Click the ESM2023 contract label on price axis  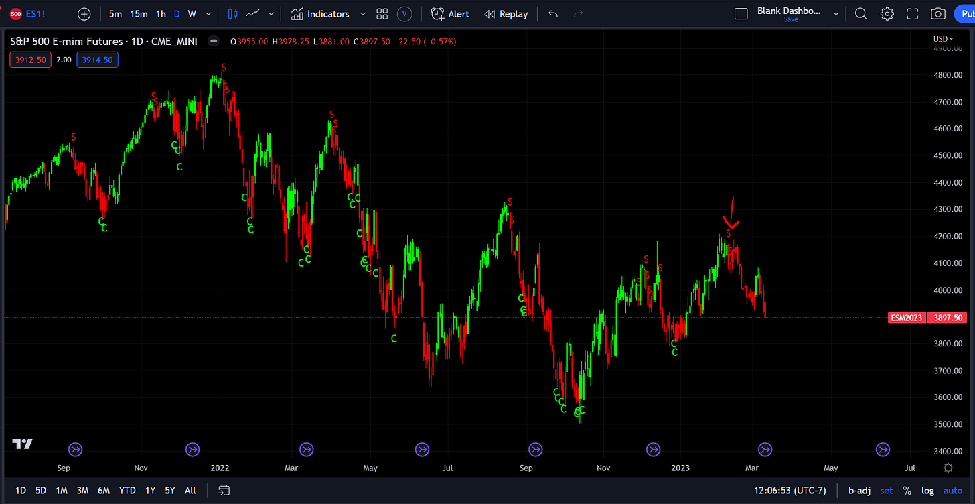tap(907, 318)
